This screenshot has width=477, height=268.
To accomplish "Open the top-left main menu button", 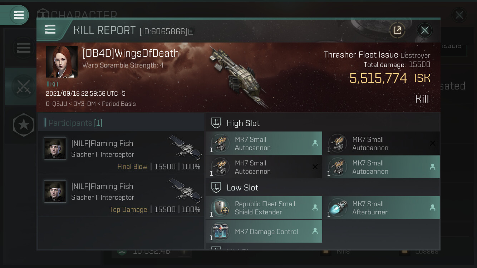I will pos(19,15).
